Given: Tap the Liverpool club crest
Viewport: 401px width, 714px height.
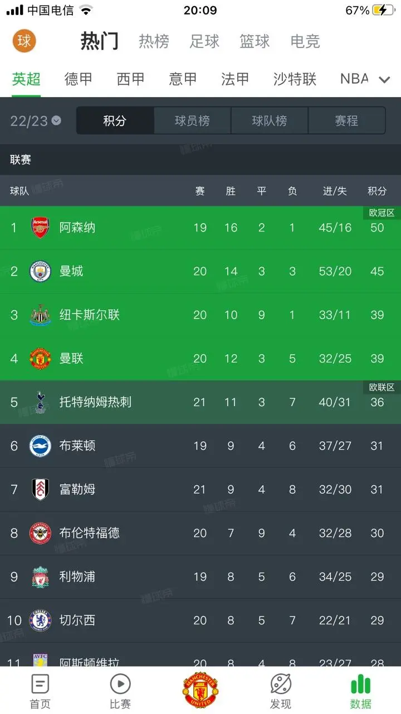Looking at the screenshot, I should [x=40, y=577].
